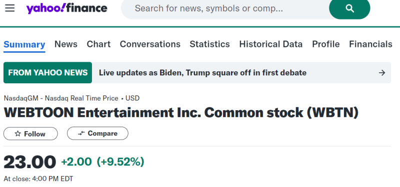Select the Statistics tab
The height and width of the screenshot is (187, 400).
click(x=209, y=44)
